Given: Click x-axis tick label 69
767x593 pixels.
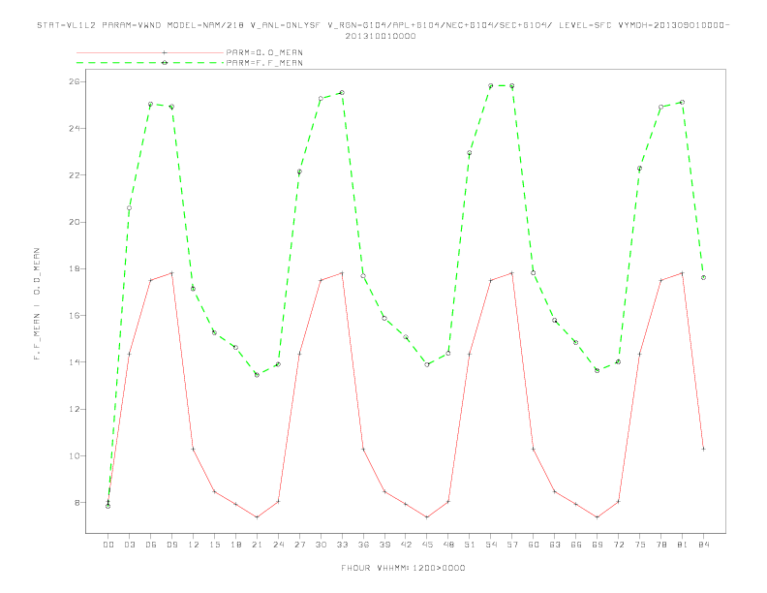Looking at the screenshot, I should 598,545.
